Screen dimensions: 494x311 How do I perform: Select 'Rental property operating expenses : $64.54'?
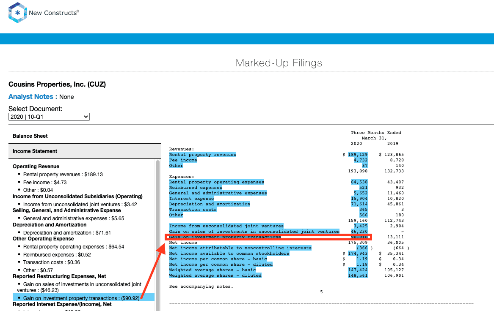[x=73, y=247]
